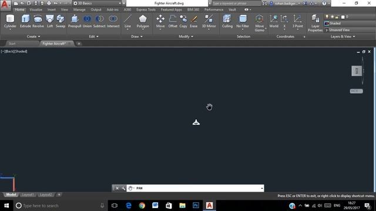Activate the 3D Mirror tool
Viewport: 376px width, 211px height.
[x=209, y=22]
